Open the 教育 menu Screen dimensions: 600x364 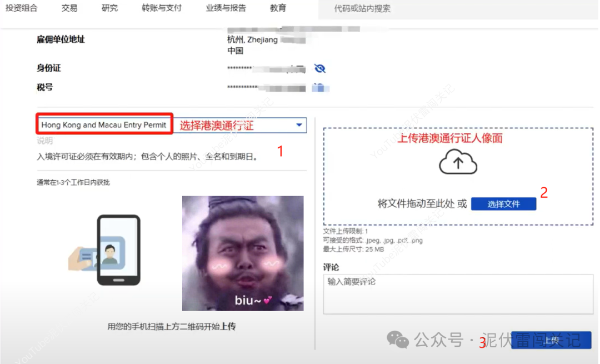click(278, 8)
